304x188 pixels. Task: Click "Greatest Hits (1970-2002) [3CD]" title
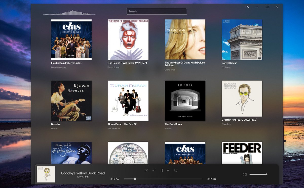[239, 120]
